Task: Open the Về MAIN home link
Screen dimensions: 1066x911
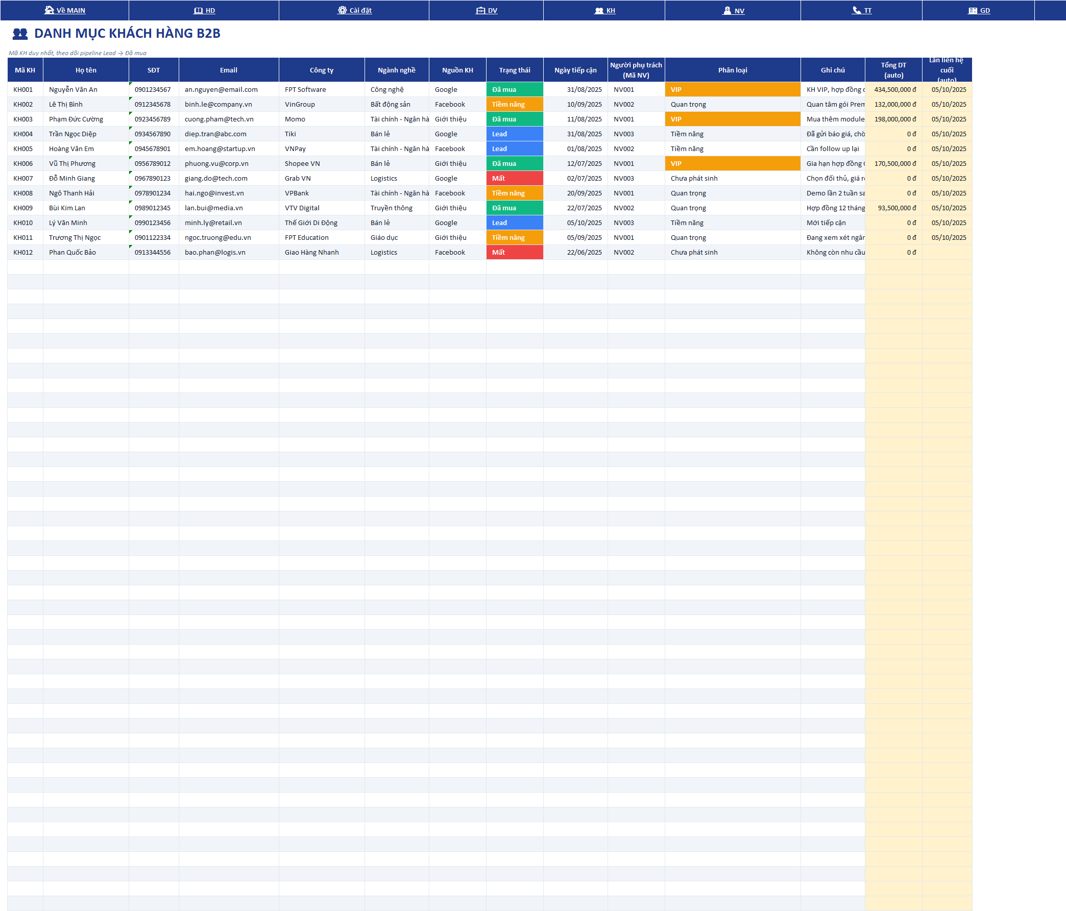Action: click(65, 10)
